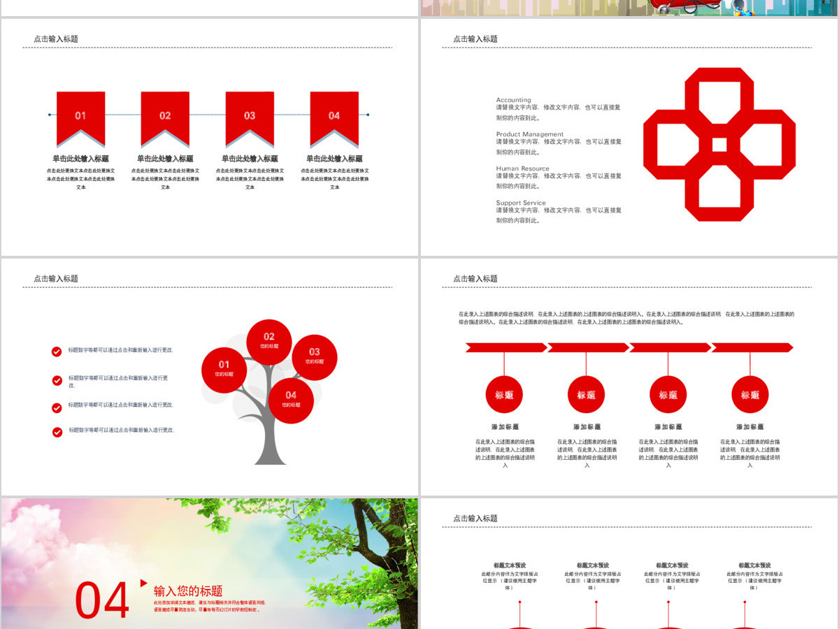Viewport: 839px width, 629px height.
Task: Open the cloud and tree section slide thumbnail
Action: pos(210,563)
